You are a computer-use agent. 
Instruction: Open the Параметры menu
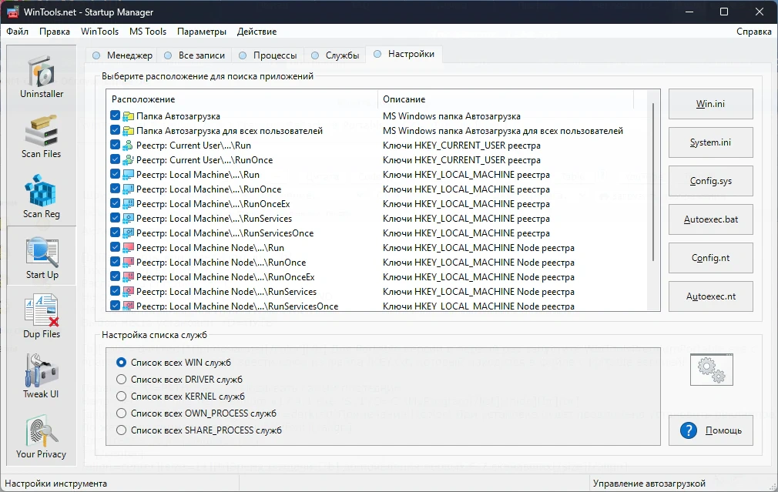202,32
